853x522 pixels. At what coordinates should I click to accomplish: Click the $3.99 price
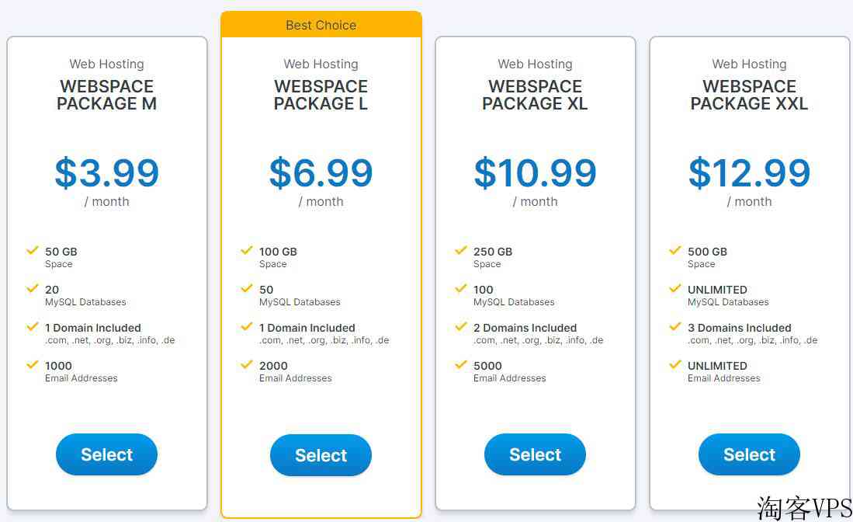(x=106, y=172)
